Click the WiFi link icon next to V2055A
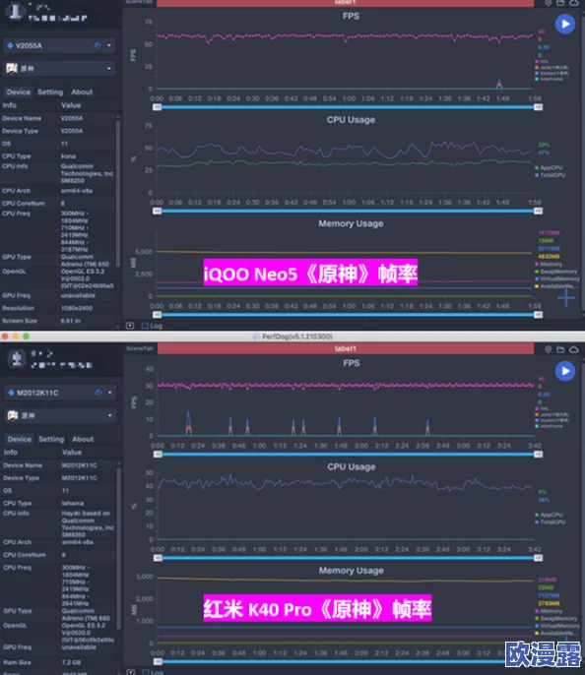The height and width of the screenshot is (675, 585). click(x=97, y=45)
